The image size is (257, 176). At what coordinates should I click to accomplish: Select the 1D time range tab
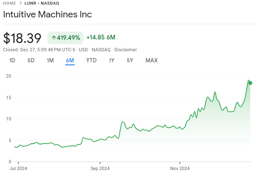pyautogui.click(x=12, y=61)
